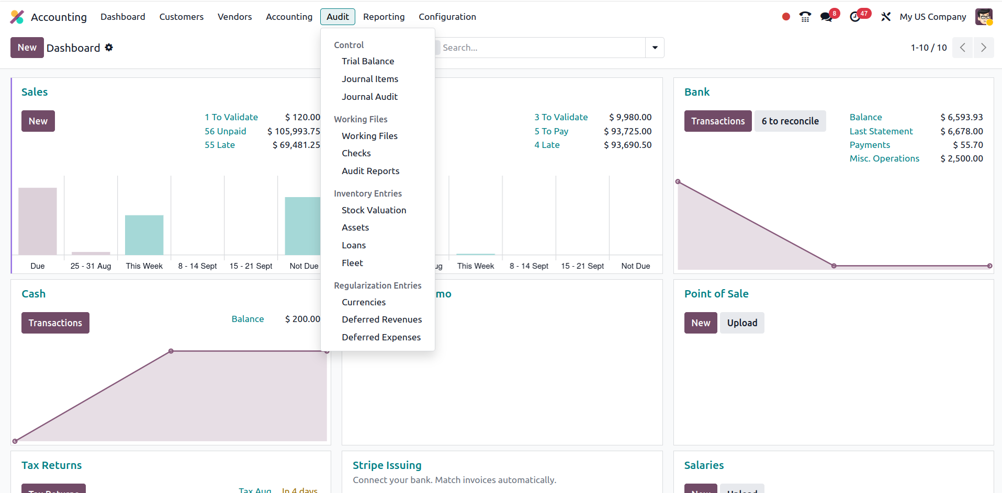Viewport: 1002px width, 493px height.
Task: Open the VoIP phone icon
Action: (x=805, y=17)
